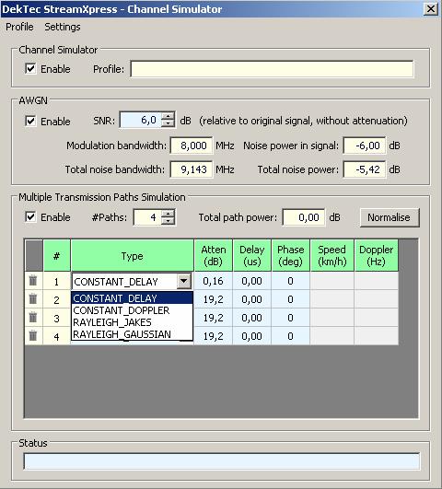Click the SNR value field
This screenshot has height=489, width=442.
[141, 120]
